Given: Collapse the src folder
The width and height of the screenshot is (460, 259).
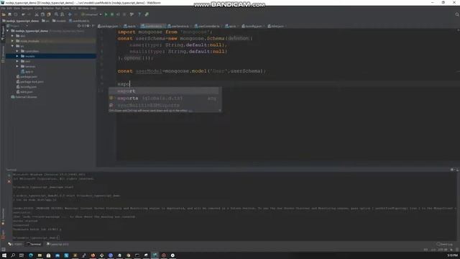Looking at the screenshot, I should tap(12, 46).
